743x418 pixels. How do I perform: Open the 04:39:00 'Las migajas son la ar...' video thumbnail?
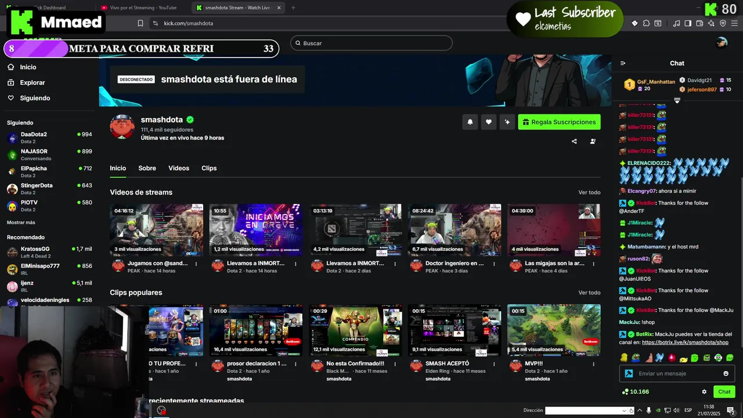pos(554,230)
